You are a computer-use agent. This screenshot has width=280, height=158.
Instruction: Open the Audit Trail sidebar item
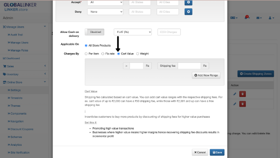(15, 35)
